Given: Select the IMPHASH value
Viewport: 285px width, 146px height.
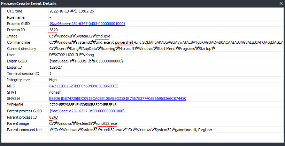Looking at the screenshot, I should tap(83, 105).
